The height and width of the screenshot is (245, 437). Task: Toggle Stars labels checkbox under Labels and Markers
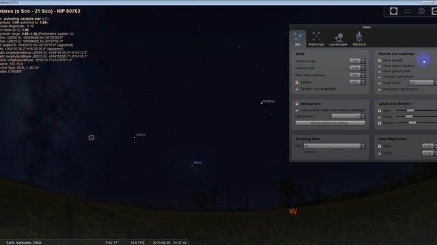(x=380, y=110)
